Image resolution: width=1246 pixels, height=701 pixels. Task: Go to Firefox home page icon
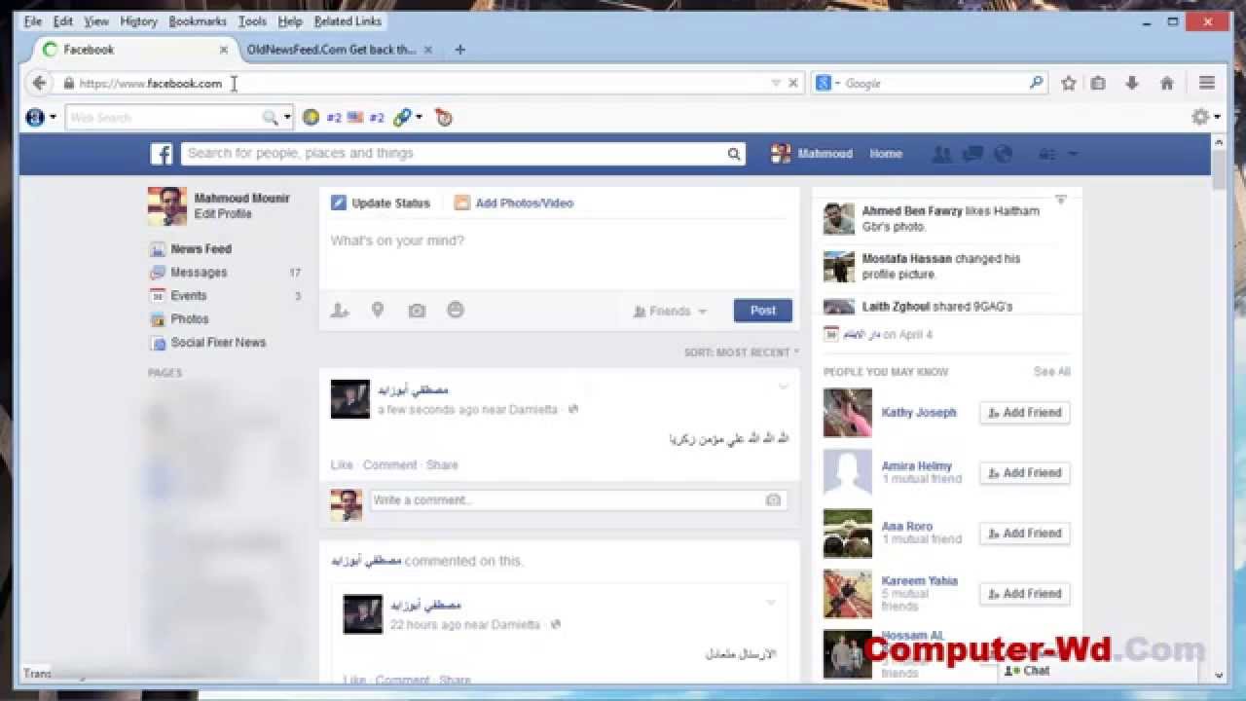click(x=1166, y=84)
